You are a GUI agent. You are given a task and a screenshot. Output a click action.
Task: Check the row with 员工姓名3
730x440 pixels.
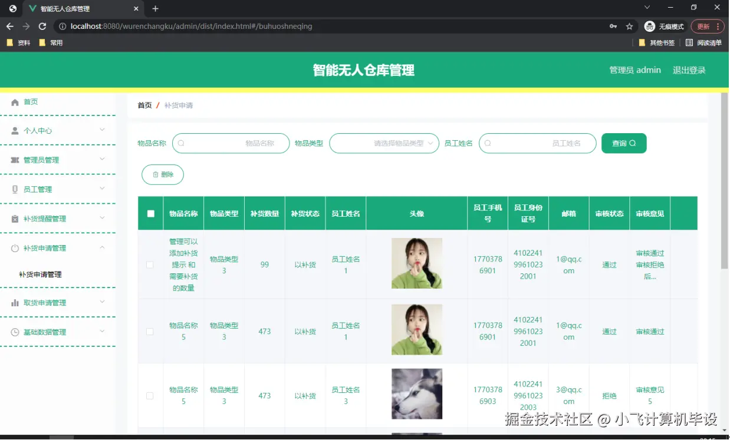point(150,396)
